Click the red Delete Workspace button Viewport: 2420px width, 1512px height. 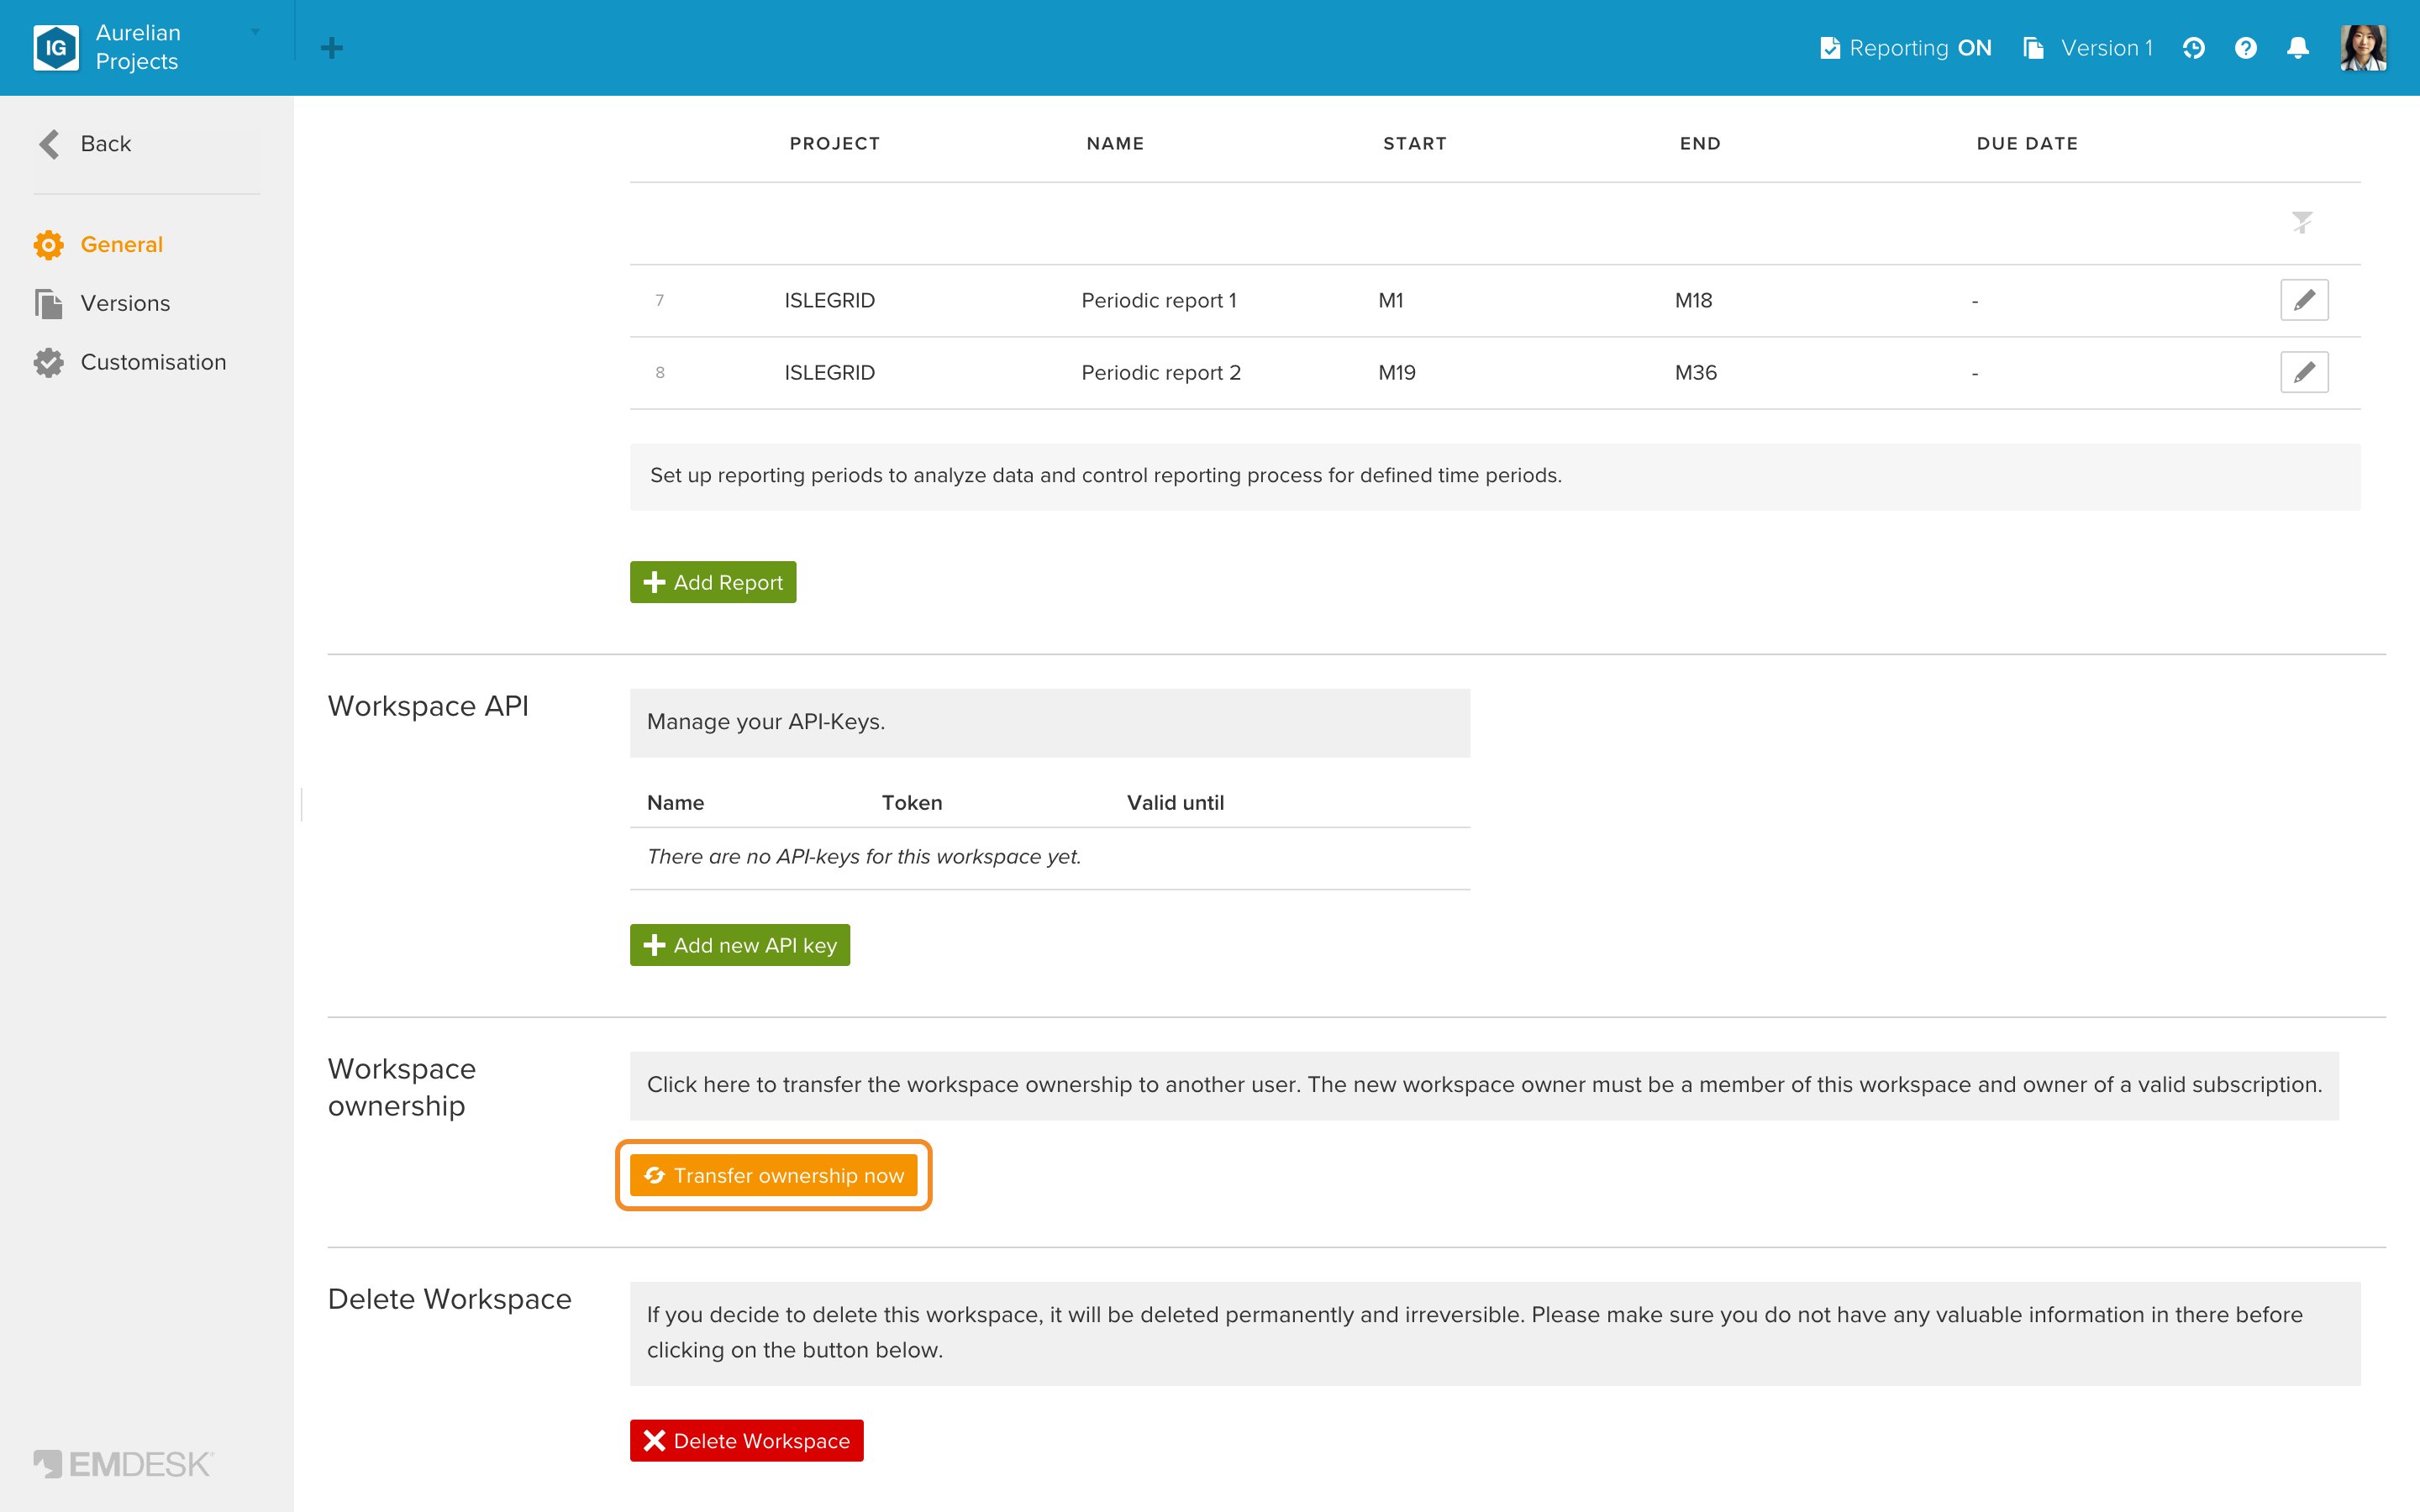coord(746,1441)
